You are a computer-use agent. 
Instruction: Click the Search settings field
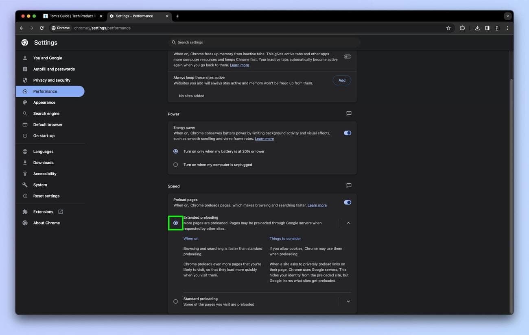pyautogui.click(x=264, y=42)
